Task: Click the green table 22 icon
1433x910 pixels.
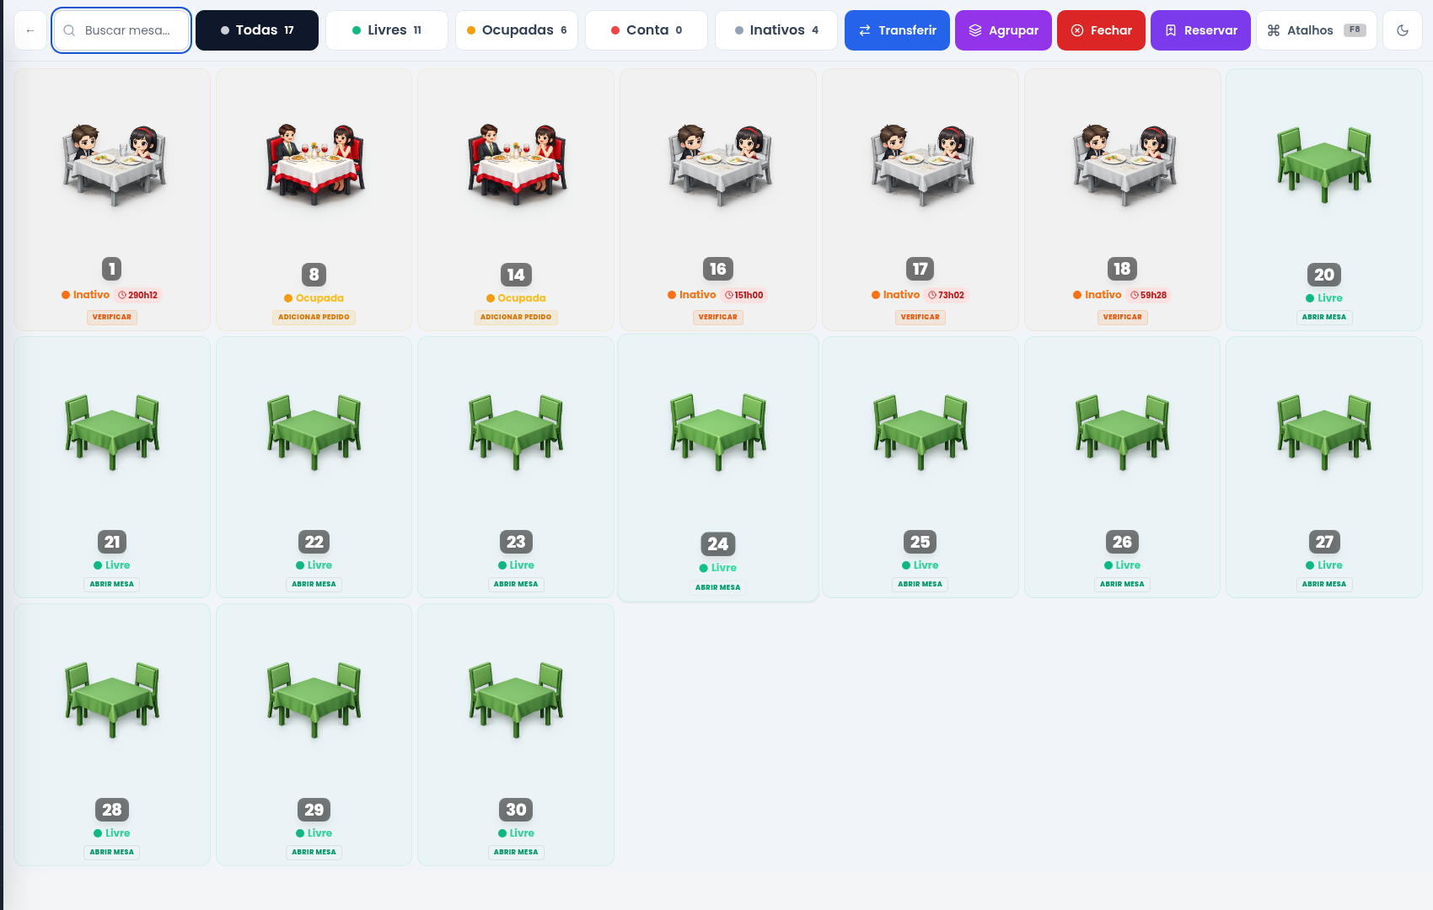Action: tap(314, 432)
